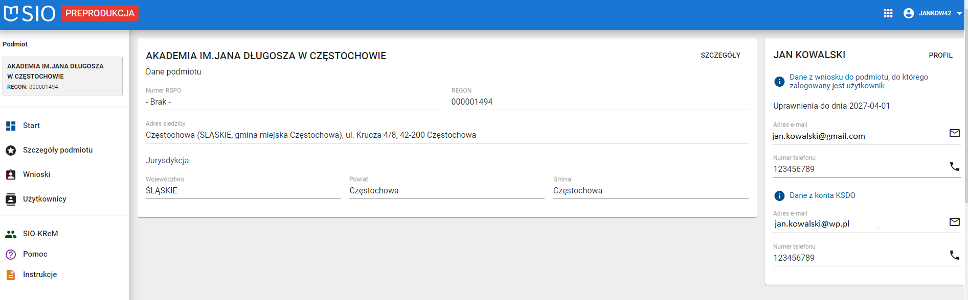This screenshot has height=300, width=968.
Task: Click the Instrukcje document icon
Action: 11,274
